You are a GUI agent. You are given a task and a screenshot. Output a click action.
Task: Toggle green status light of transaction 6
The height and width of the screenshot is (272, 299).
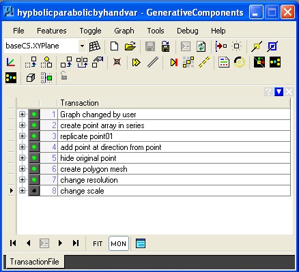coord(34,169)
